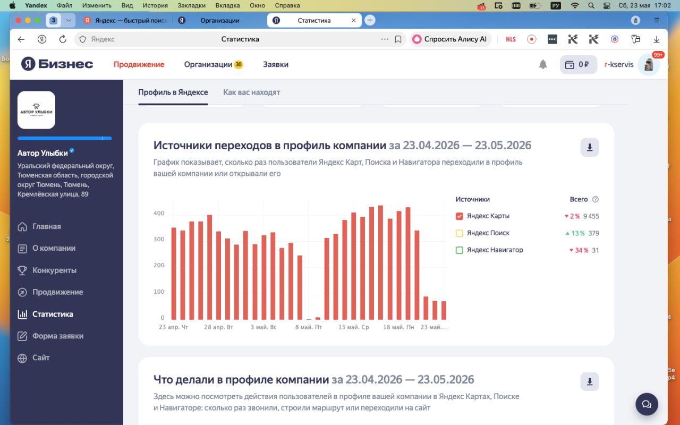Bookmark the page with bookmark icon
This screenshot has width=680, height=425.
(x=398, y=39)
